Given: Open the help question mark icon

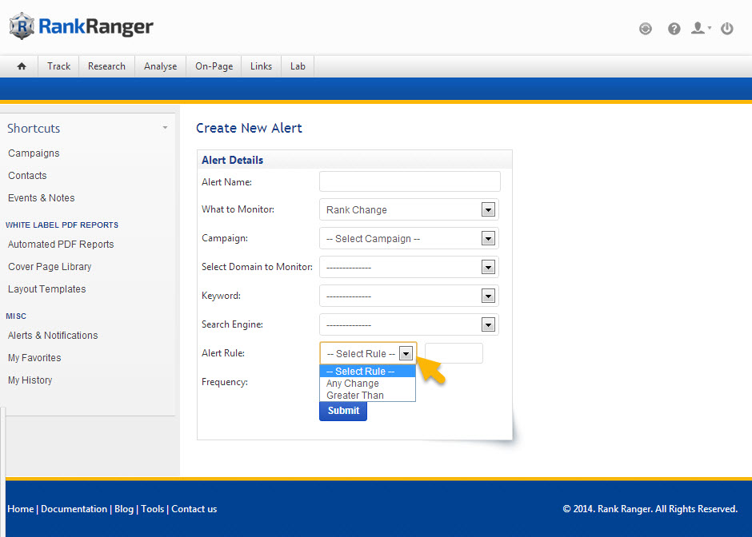Looking at the screenshot, I should click(x=674, y=29).
